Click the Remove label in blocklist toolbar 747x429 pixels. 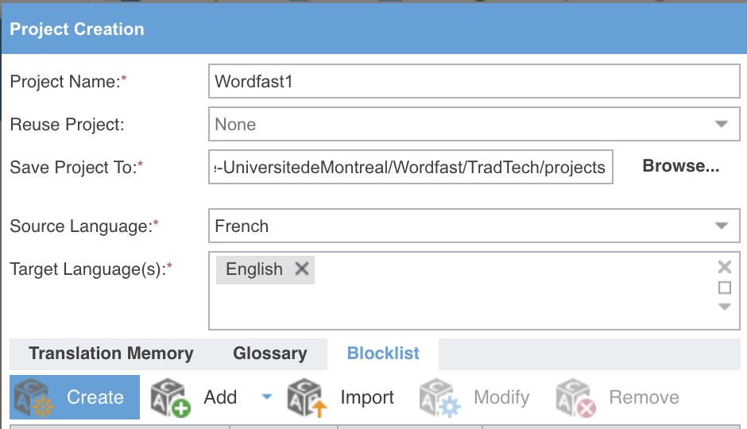644,397
